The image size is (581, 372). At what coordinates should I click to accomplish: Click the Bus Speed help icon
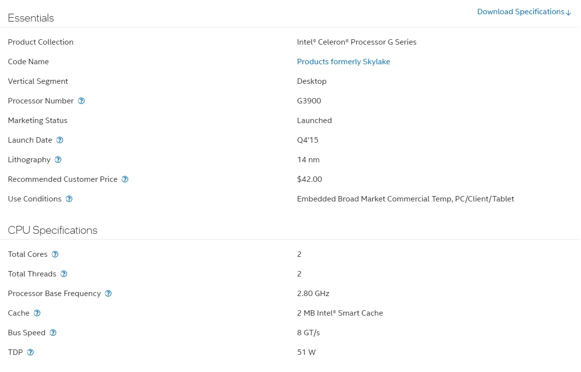[53, 333]
